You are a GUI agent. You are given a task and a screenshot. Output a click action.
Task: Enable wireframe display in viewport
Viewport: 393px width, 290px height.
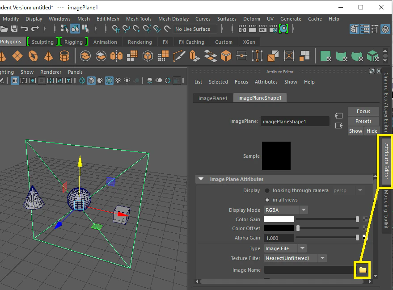[x=82, y=80]
